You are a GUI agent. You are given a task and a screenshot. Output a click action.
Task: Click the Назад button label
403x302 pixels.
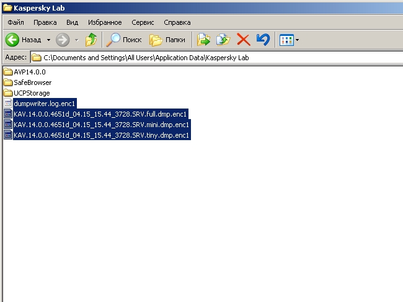coord(32,40)
